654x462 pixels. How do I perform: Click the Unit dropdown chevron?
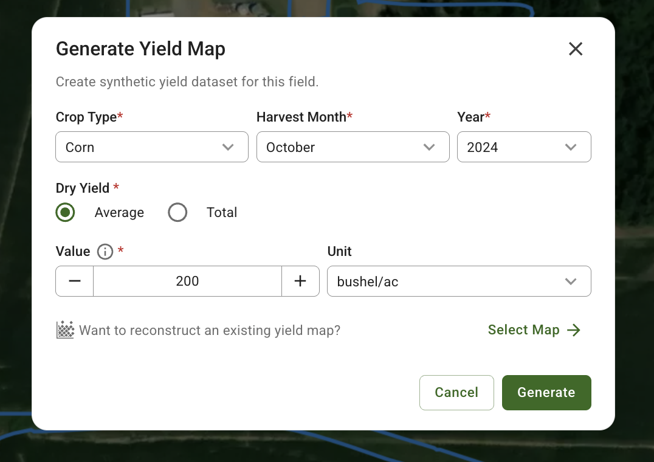click(x=571, y=281)
